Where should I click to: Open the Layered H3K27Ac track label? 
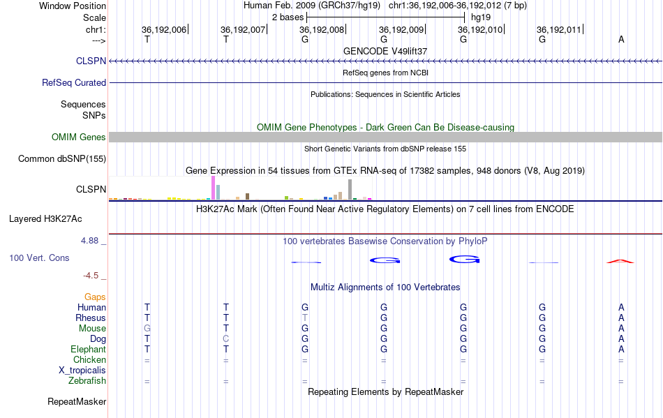tap(45, 218)
